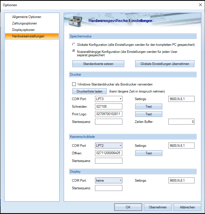Click the Standardwerte setzen button

tap(98, 64)
